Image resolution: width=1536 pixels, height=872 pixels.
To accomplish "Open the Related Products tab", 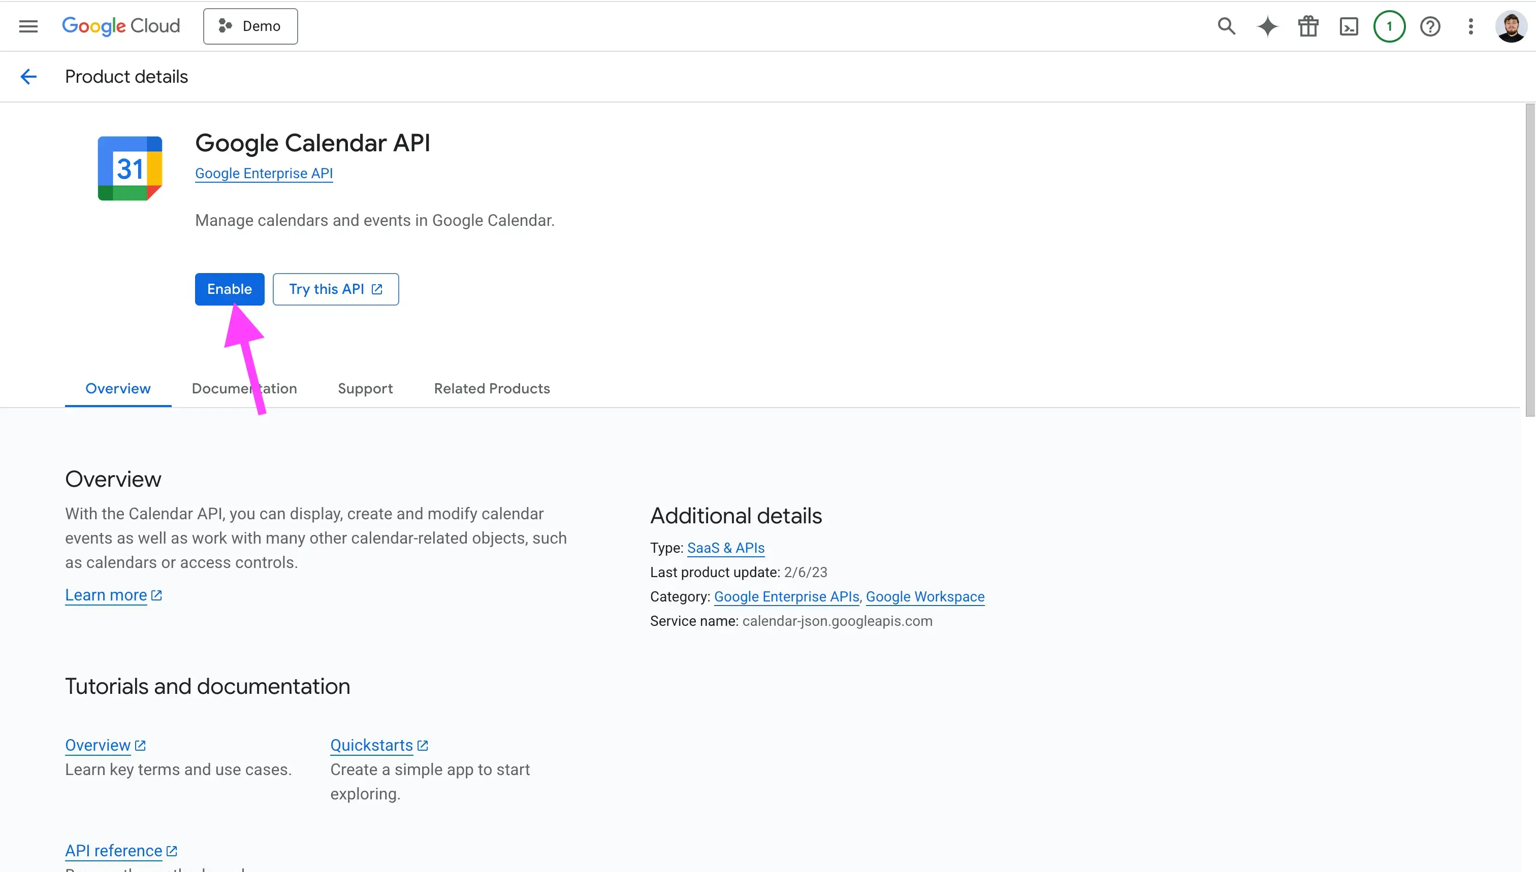I will [491, 389].
